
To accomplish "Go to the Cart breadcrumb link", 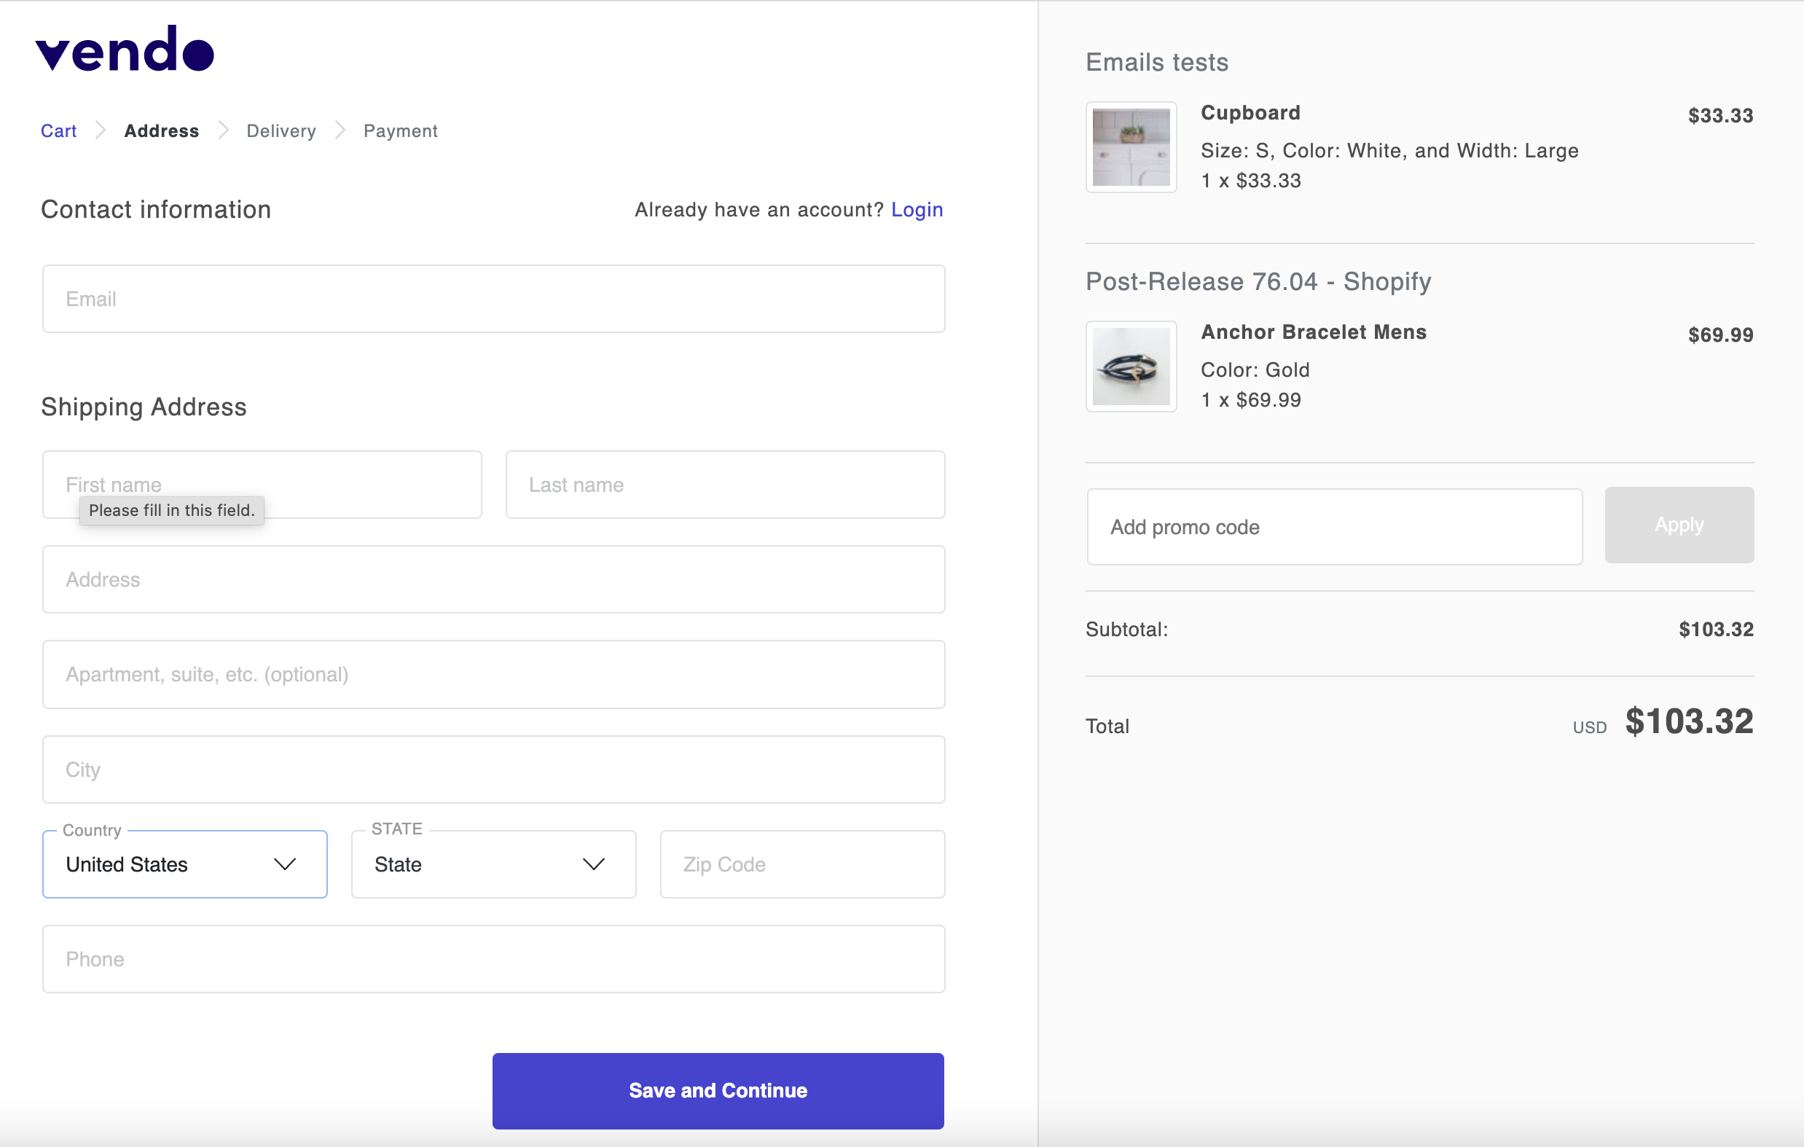I will point(58,131).
